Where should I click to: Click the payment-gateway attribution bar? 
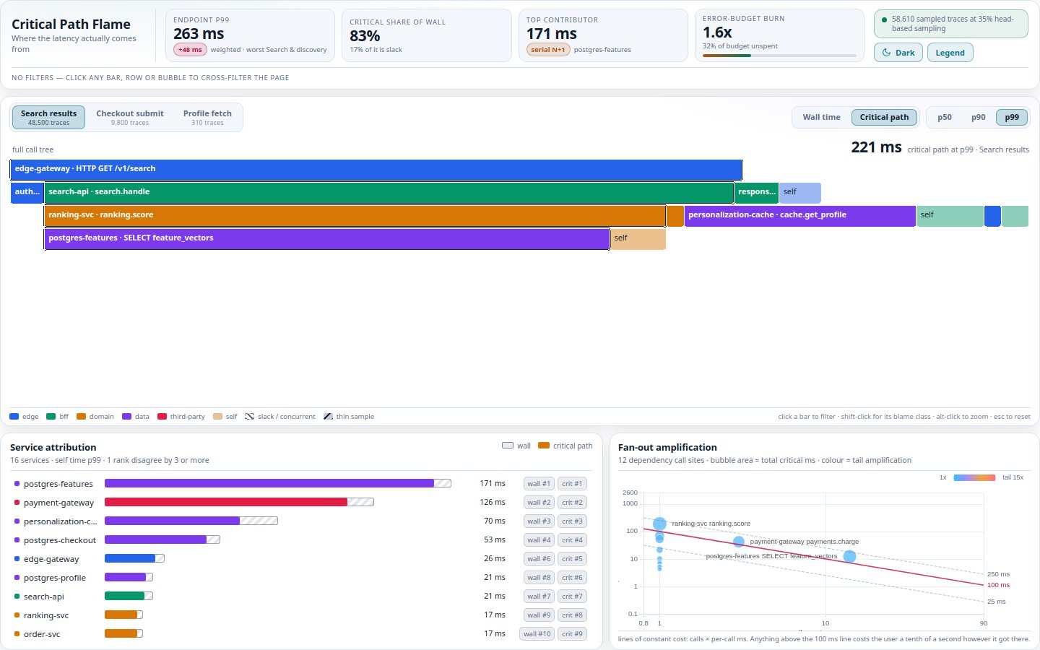239,502
